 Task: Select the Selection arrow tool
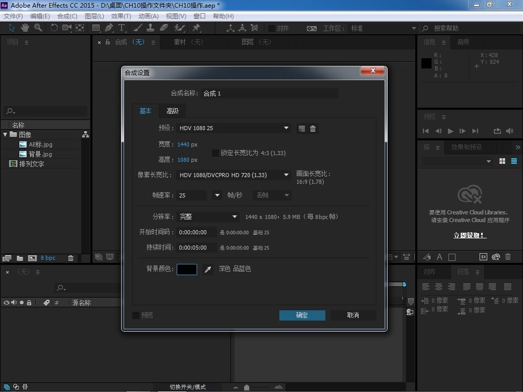click(x=12, y=28)
